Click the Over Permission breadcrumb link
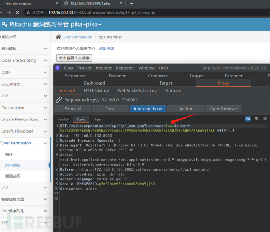Screen dimensions: 270x232 tap(77, 37)
